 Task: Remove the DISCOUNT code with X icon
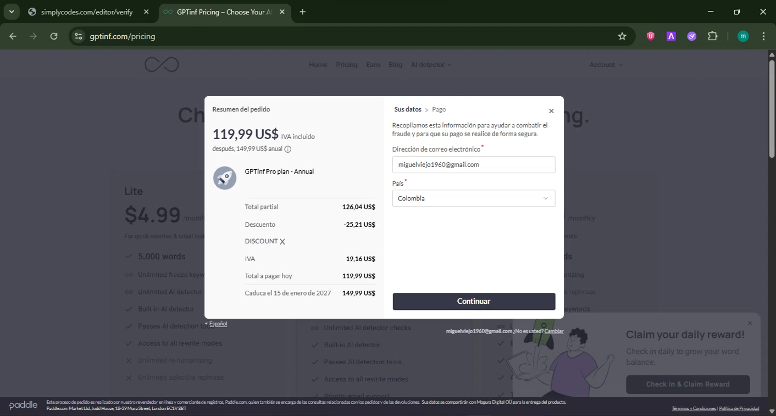pos(282,242)
